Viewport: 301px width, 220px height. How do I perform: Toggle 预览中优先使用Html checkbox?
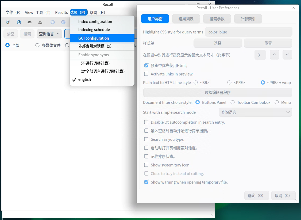point(146,65)
